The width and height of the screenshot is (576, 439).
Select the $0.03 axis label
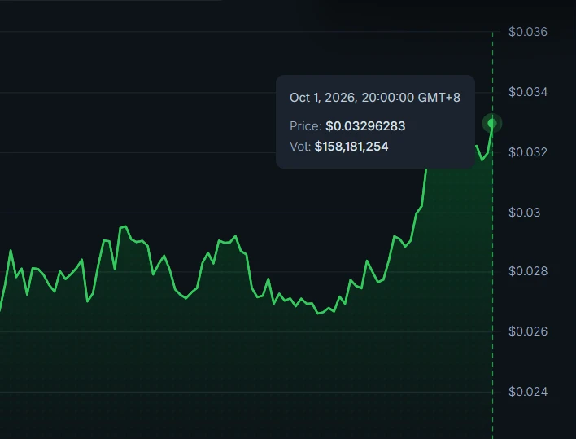pos(524,213)
